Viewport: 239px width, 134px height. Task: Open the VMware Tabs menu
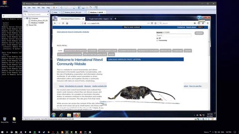pyautogui.click(x=43, y=7)
